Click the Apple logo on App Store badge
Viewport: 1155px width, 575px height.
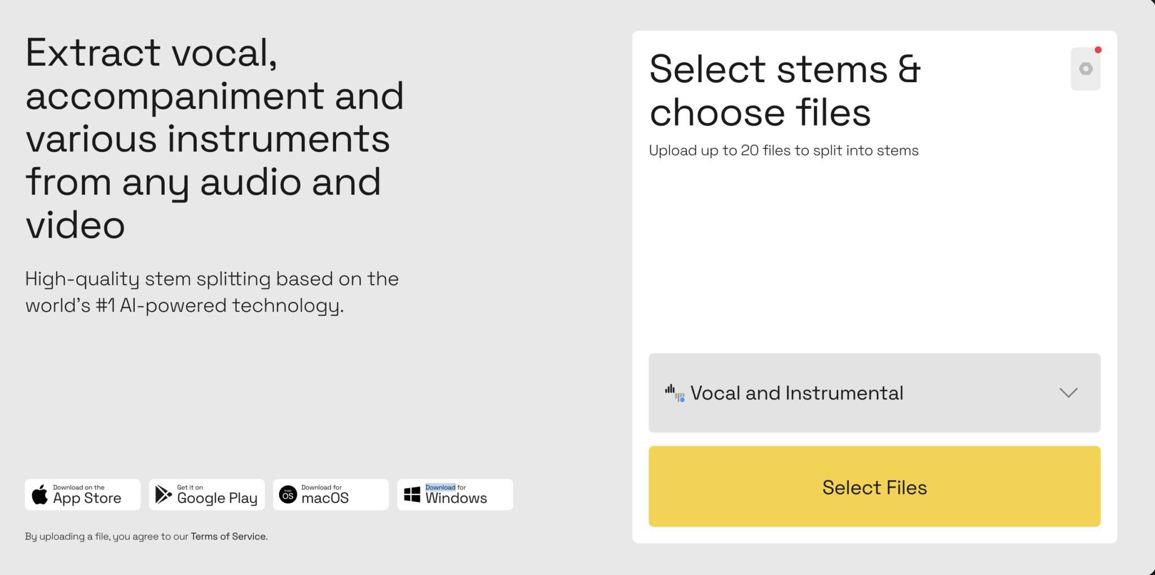(39, 494)
